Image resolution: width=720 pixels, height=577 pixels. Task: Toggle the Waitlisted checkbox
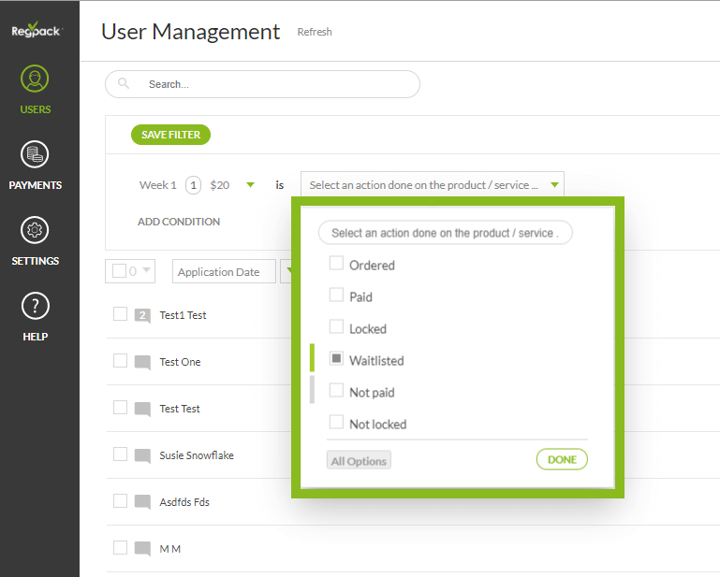click(x=336, y=359)
